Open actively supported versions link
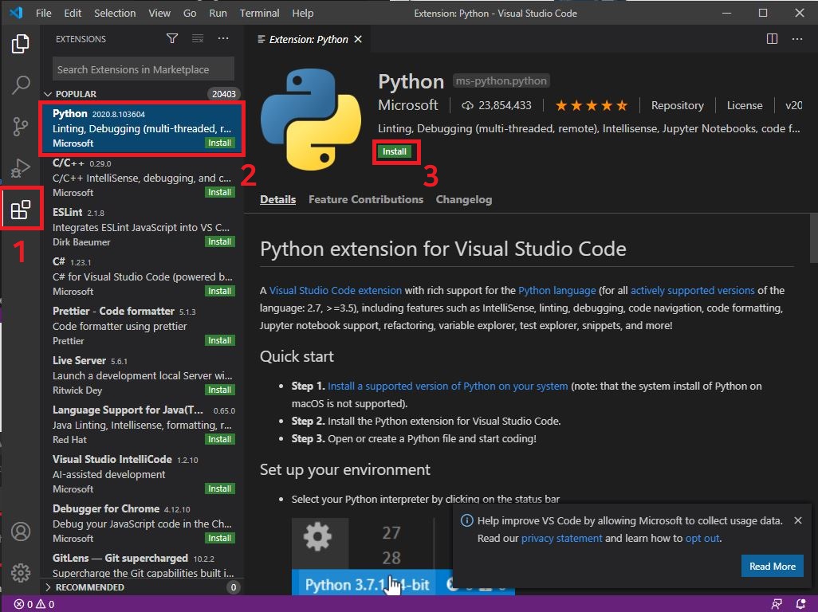The width and height of the screenshot is (818, 612). tap(692, 290)
